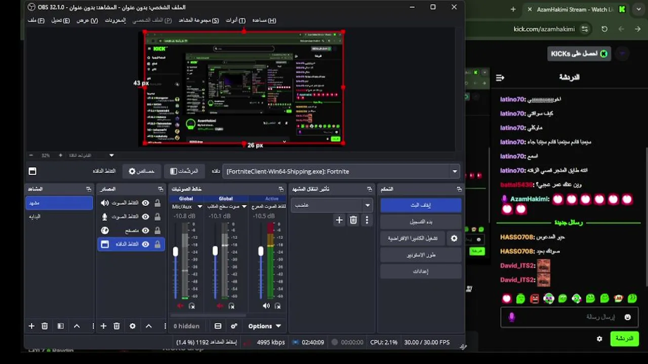Undock the scenes panel

point(89,189)
